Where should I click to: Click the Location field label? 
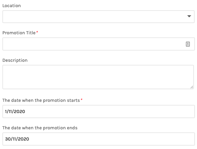click(12, 6)
